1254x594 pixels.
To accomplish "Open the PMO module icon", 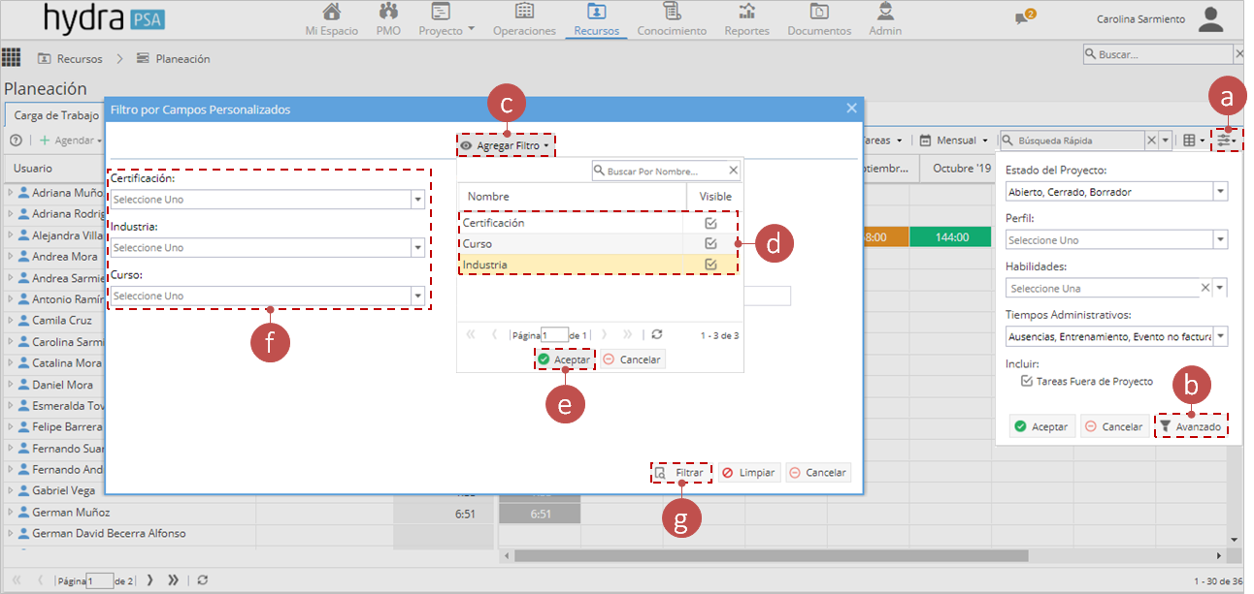I will (x=388, y=12).
